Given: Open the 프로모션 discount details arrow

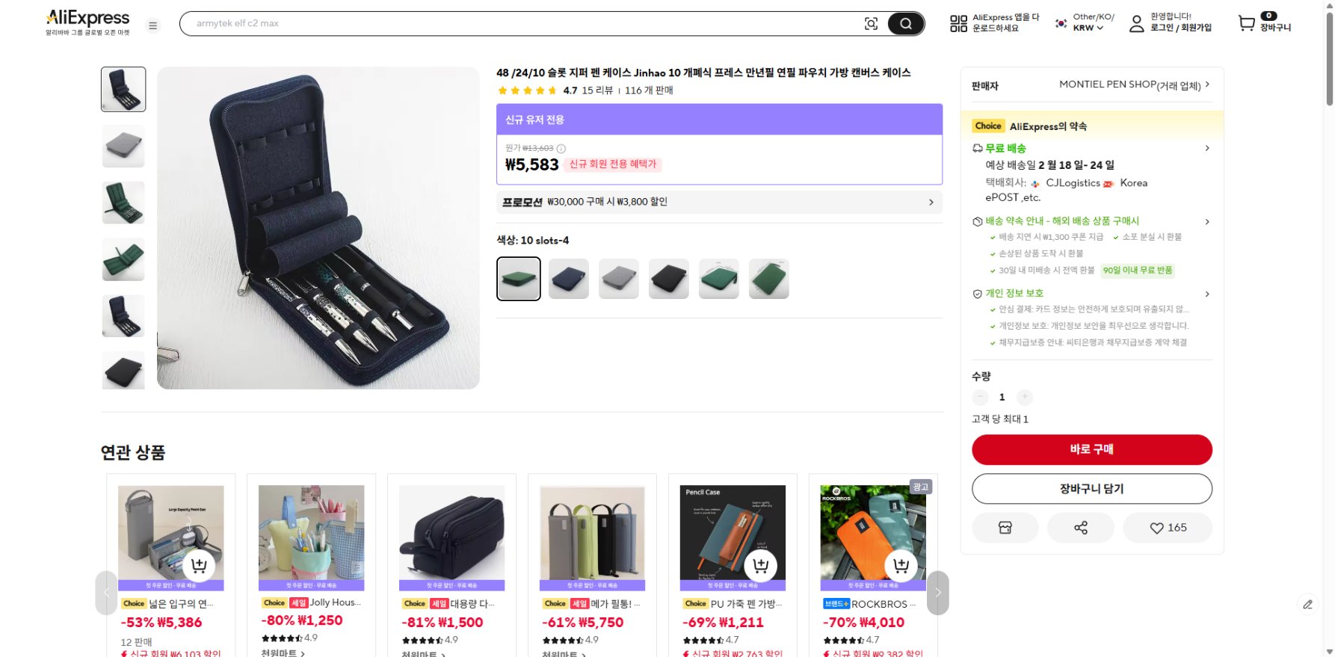Looking at the screenshot, I should coord(931,202).
